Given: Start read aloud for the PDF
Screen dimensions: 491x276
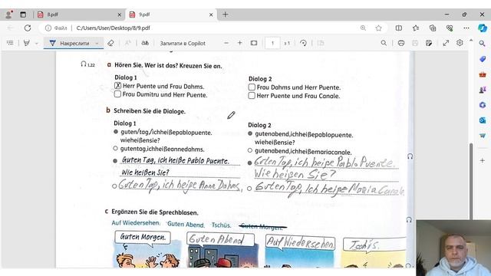Looking at the screenshot, I should [x=145, y=43].
